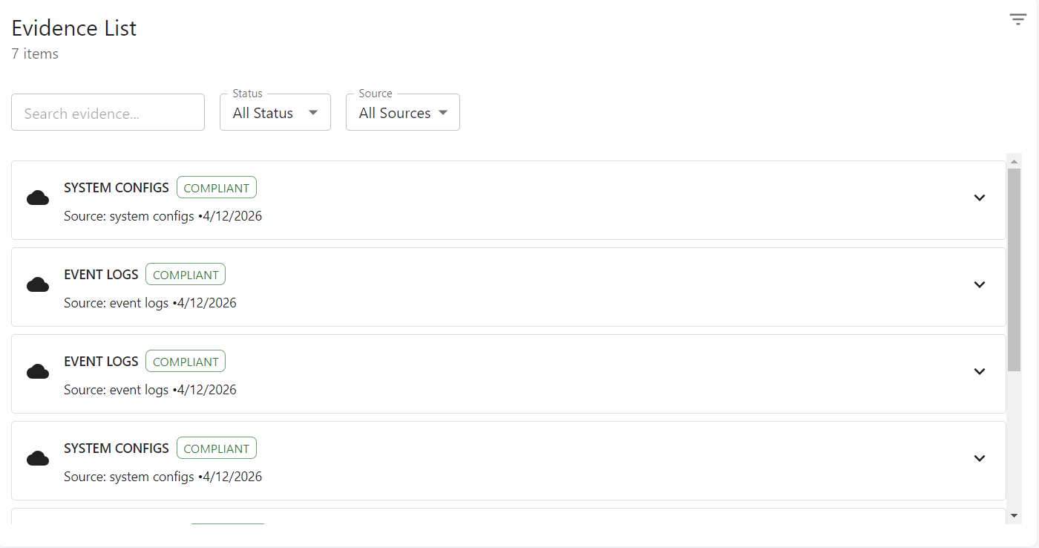Click the cloud icon of the second EVENT LOGS item
1039x548 pixels.
38,371
